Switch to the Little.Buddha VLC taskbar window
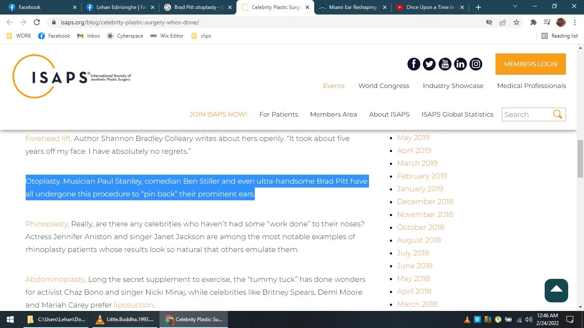This screenshot has width=584, height=328. [x=125, y=319]
